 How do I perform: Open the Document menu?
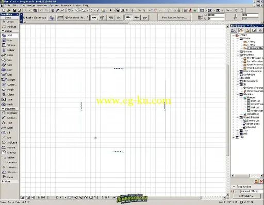click(x=42, y=6)
